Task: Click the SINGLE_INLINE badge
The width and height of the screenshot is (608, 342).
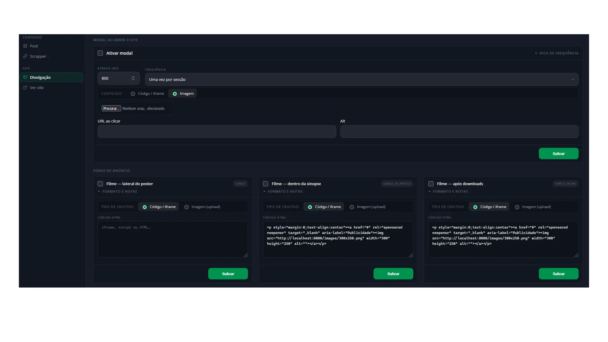Action: (565, 184)
